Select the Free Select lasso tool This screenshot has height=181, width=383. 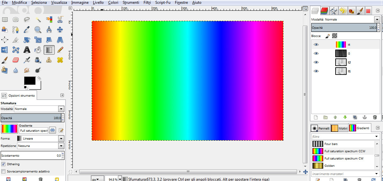click(x=27, y=20)
